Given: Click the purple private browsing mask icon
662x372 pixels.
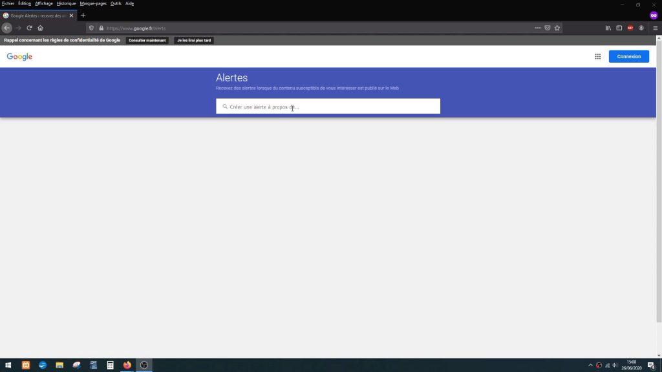Looking at the screenshot, I should (x=653, y=15).
